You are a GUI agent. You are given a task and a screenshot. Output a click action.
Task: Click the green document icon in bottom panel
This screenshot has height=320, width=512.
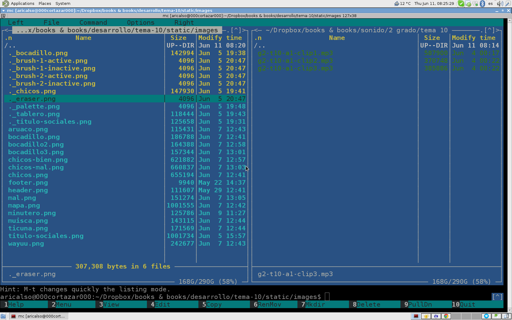click(496, 316)
